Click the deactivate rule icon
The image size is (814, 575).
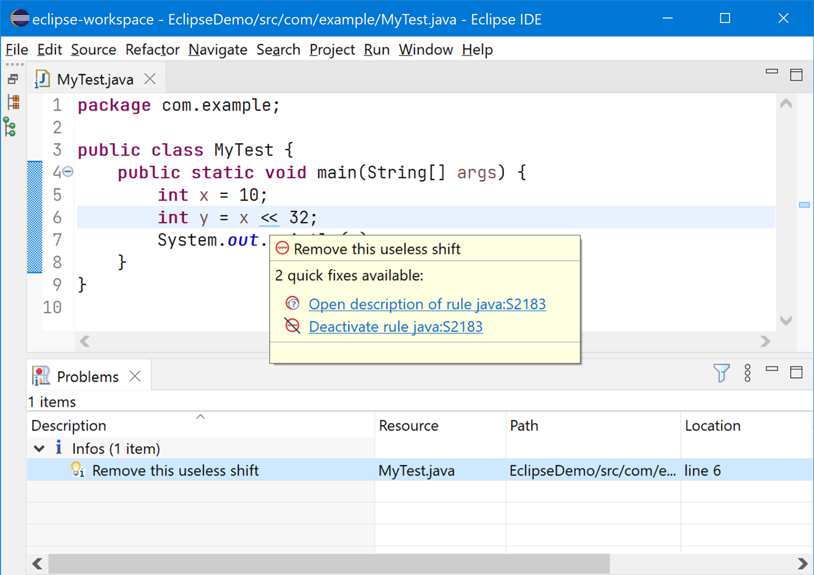point(293,326)
